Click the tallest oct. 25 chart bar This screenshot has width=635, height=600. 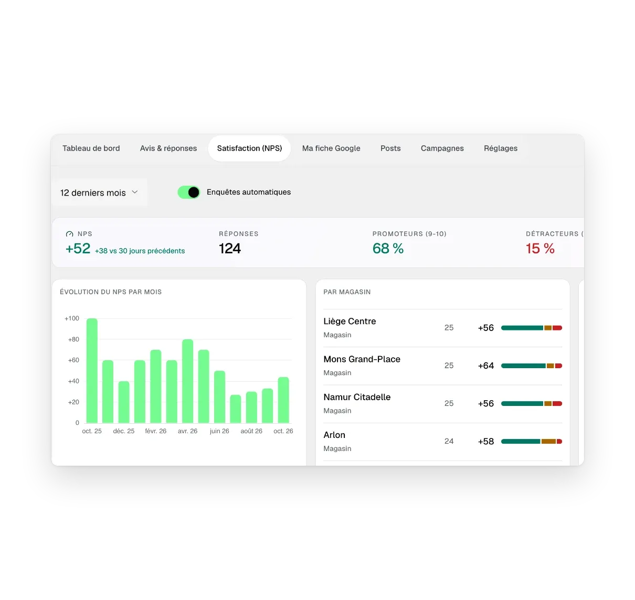[x=92, y=370]
